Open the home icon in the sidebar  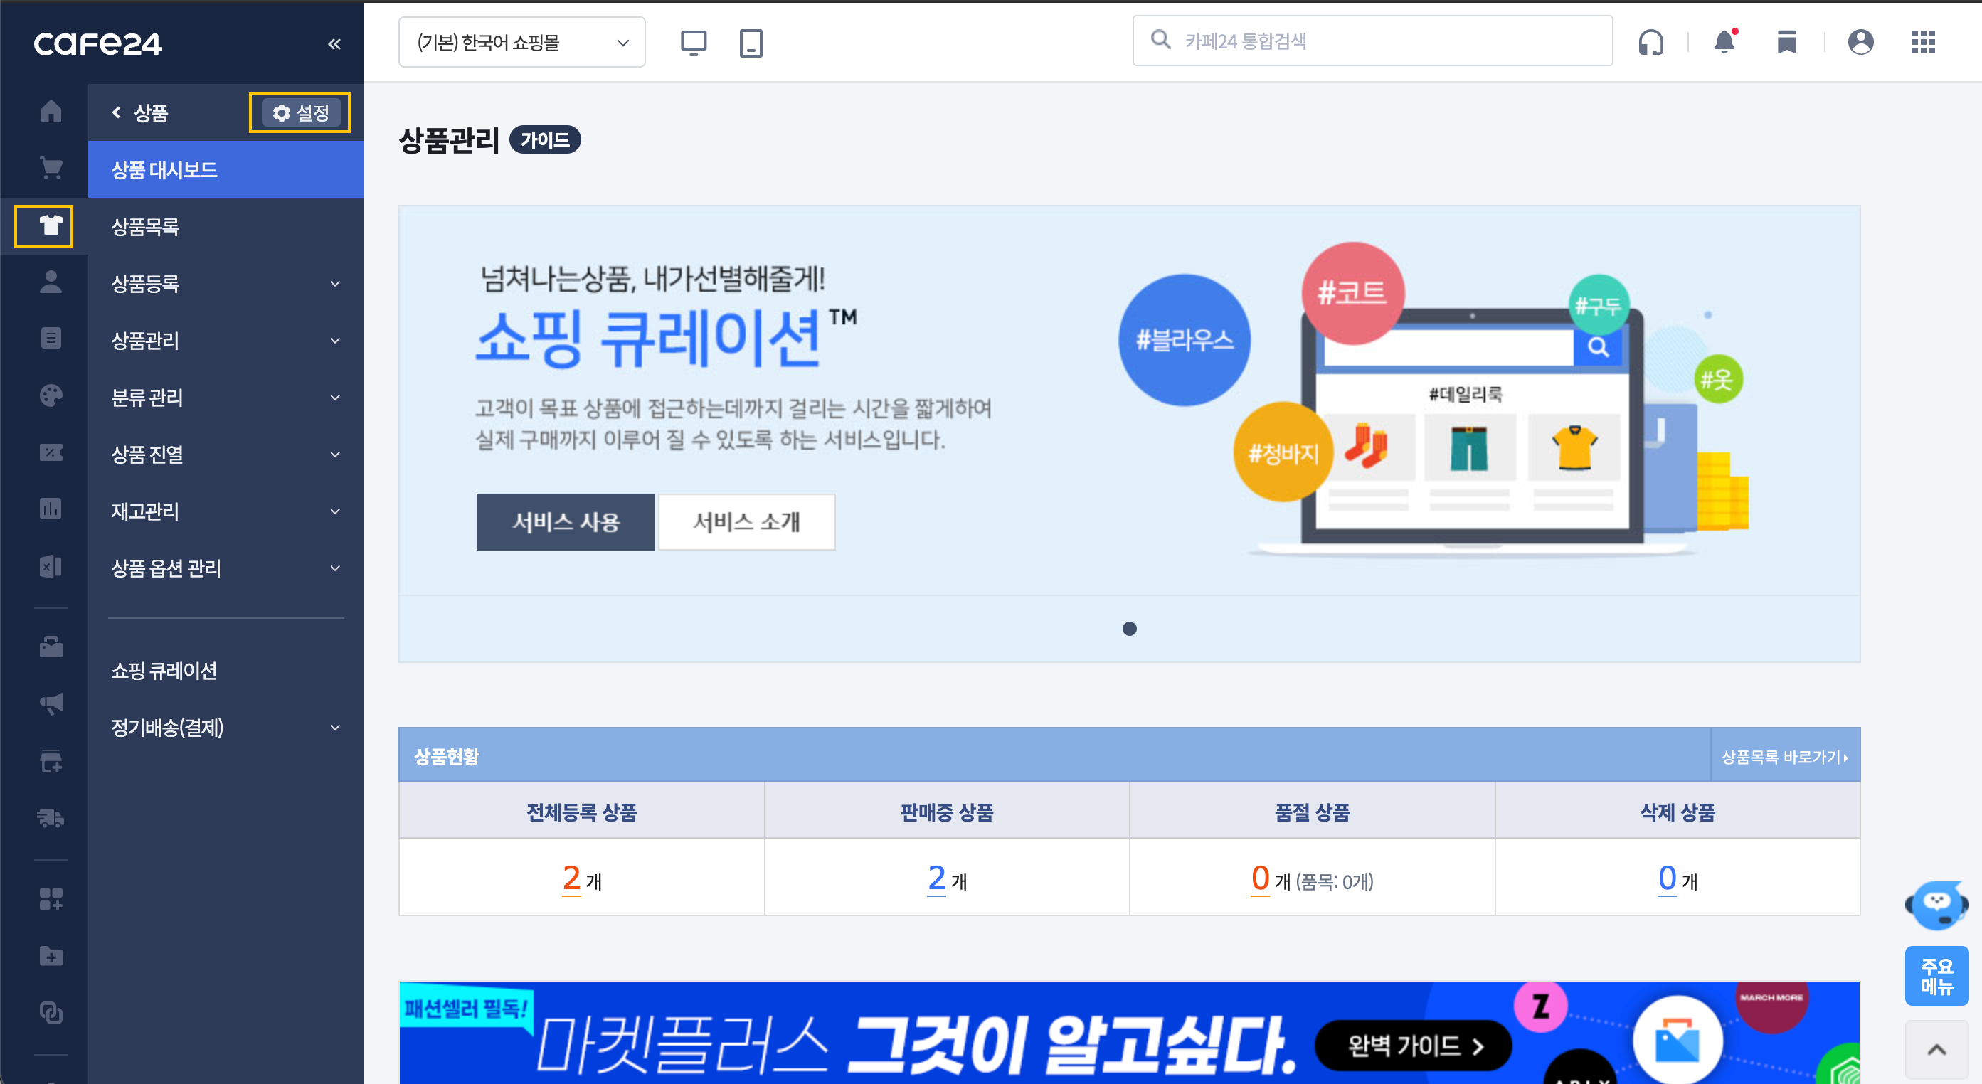(51, 111)
